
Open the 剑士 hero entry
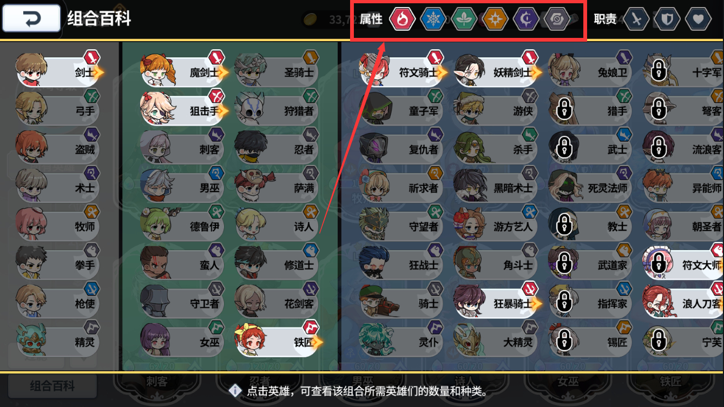[59, 71]
